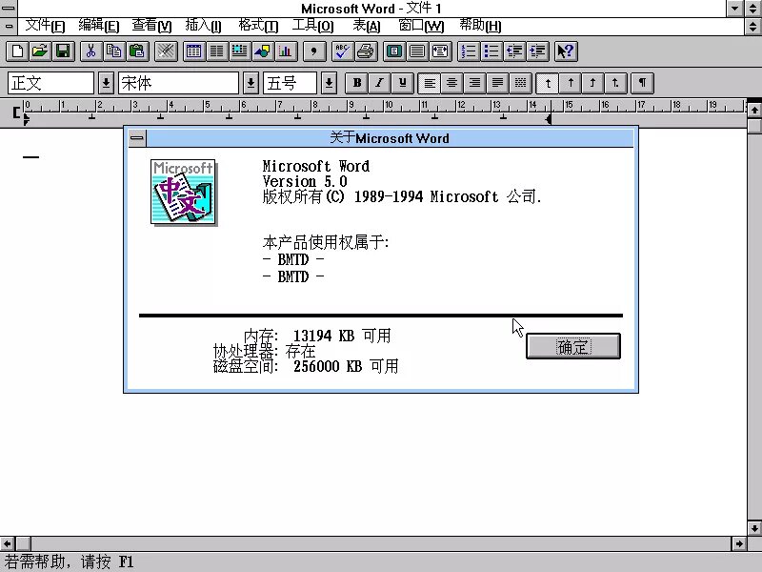Expand the 宋体 font dropdown arrow
Screen dimensions: 762x572
tap(251, 83)
